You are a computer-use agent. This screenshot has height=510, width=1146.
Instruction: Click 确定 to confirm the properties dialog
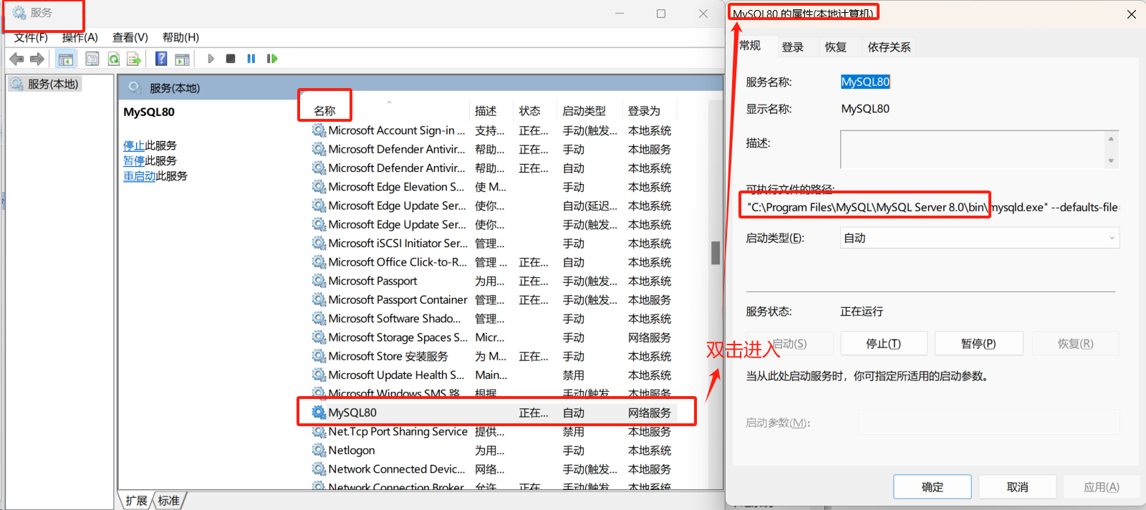click(933, 487)
